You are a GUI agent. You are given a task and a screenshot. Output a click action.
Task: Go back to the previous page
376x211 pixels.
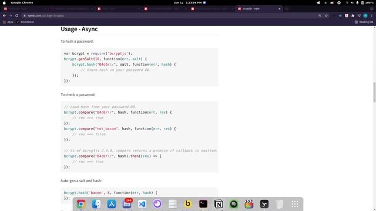point(4,16)
